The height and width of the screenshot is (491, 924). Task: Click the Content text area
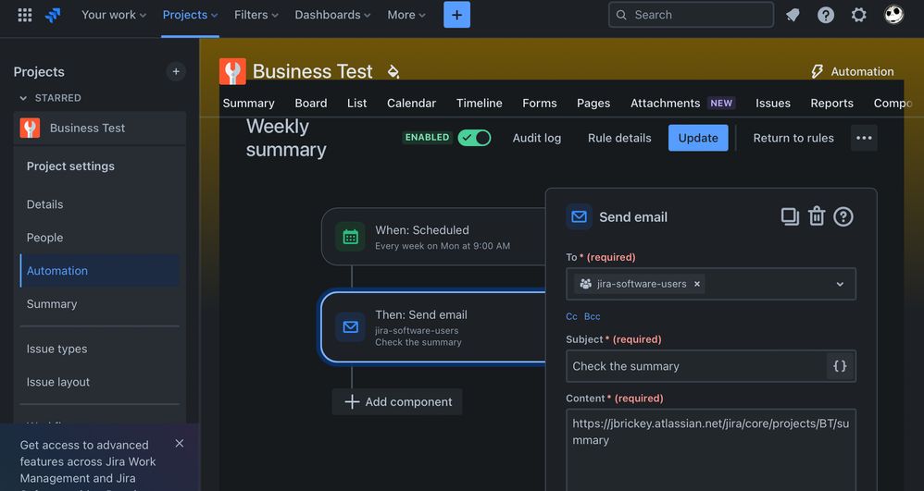coord(711,449)
